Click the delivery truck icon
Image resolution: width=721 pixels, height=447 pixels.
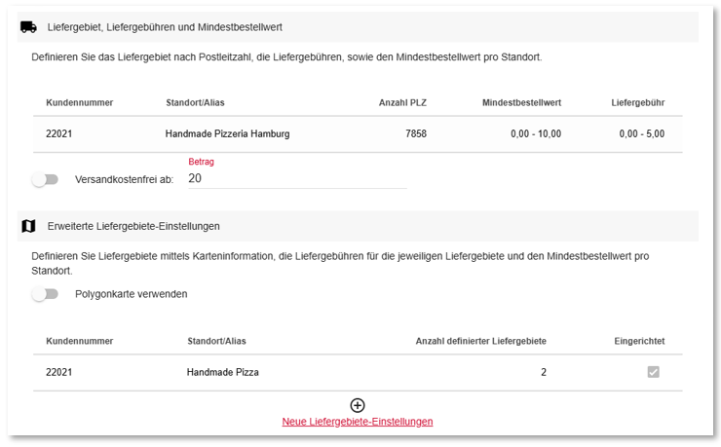click(28, 27)
